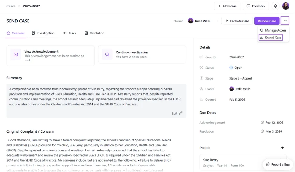Click the magnifier icon on Continue investigation
Viewport: 295px width, 172px height.
tap(107, 54)
